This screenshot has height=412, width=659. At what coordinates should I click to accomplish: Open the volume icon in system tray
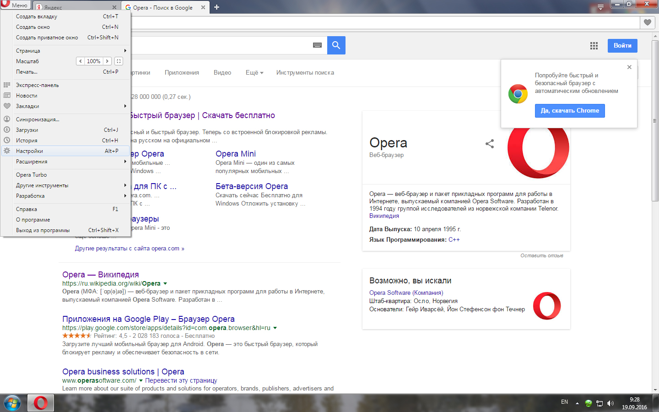(610, 403)
